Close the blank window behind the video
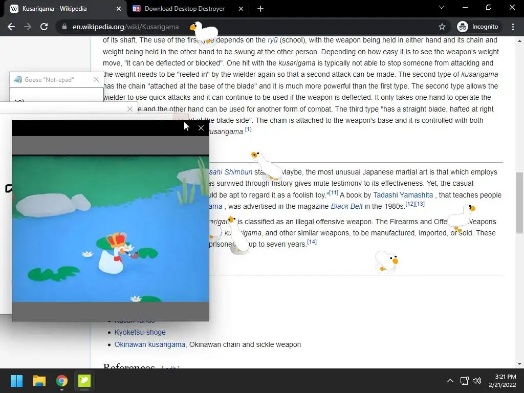Image resolution: width=524 pixels, height=393 pixels. [x=130, y=109]
